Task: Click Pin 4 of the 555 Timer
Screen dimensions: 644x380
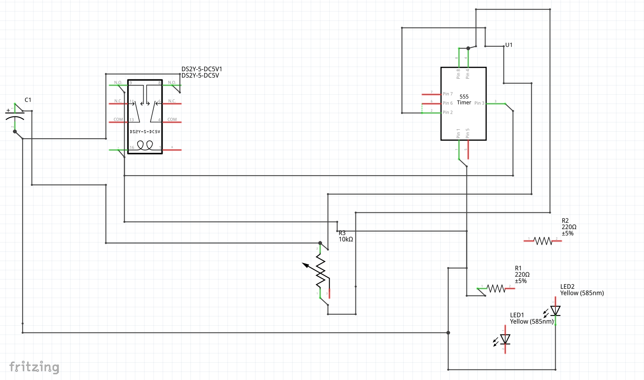Action: pos(468,58)
